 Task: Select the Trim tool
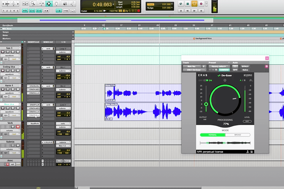coord(41,3)
